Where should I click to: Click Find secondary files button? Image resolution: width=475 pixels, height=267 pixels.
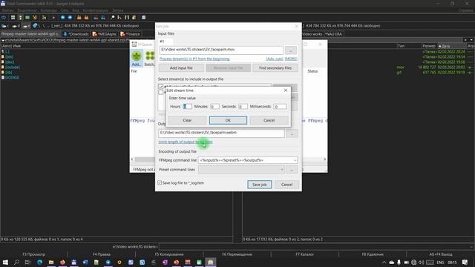[x=275, y=67]
